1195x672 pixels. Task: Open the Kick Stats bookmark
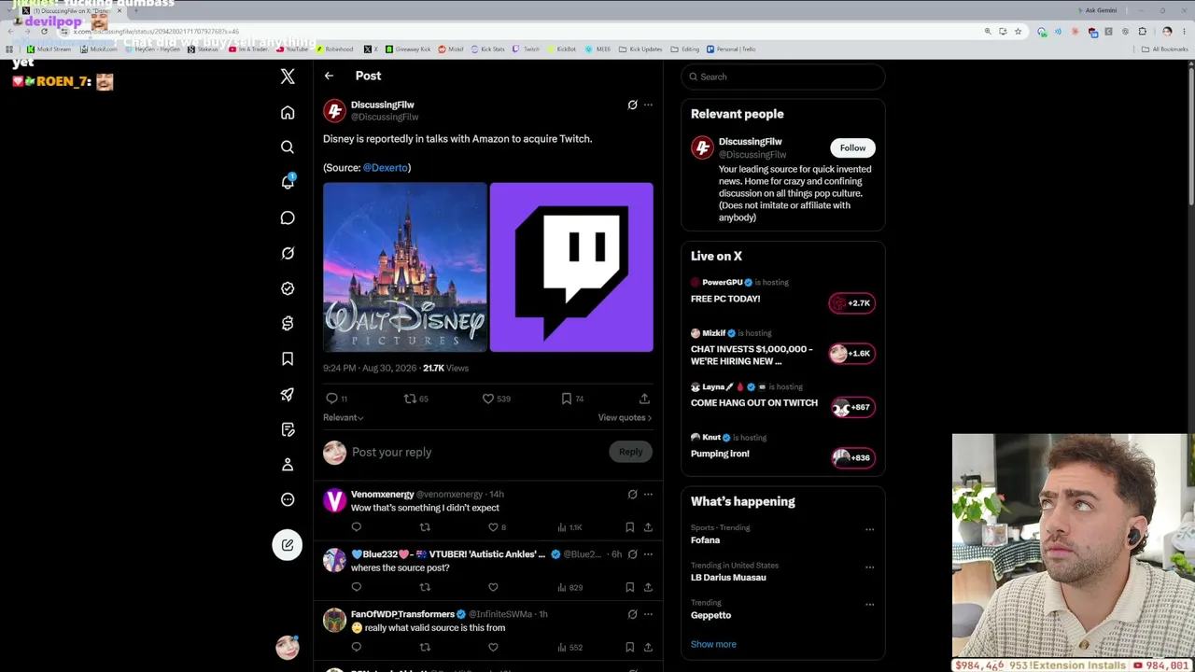pyautogui.click(x=487, y=49)
